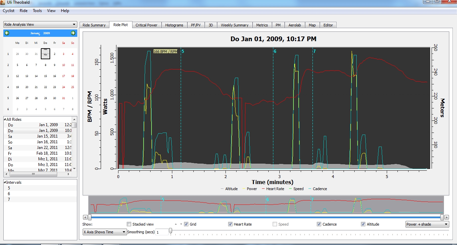Click up arrow of All Rides list scrollbar
The width and height of the screenshot is (457, 245).
(x=75, y=119)
